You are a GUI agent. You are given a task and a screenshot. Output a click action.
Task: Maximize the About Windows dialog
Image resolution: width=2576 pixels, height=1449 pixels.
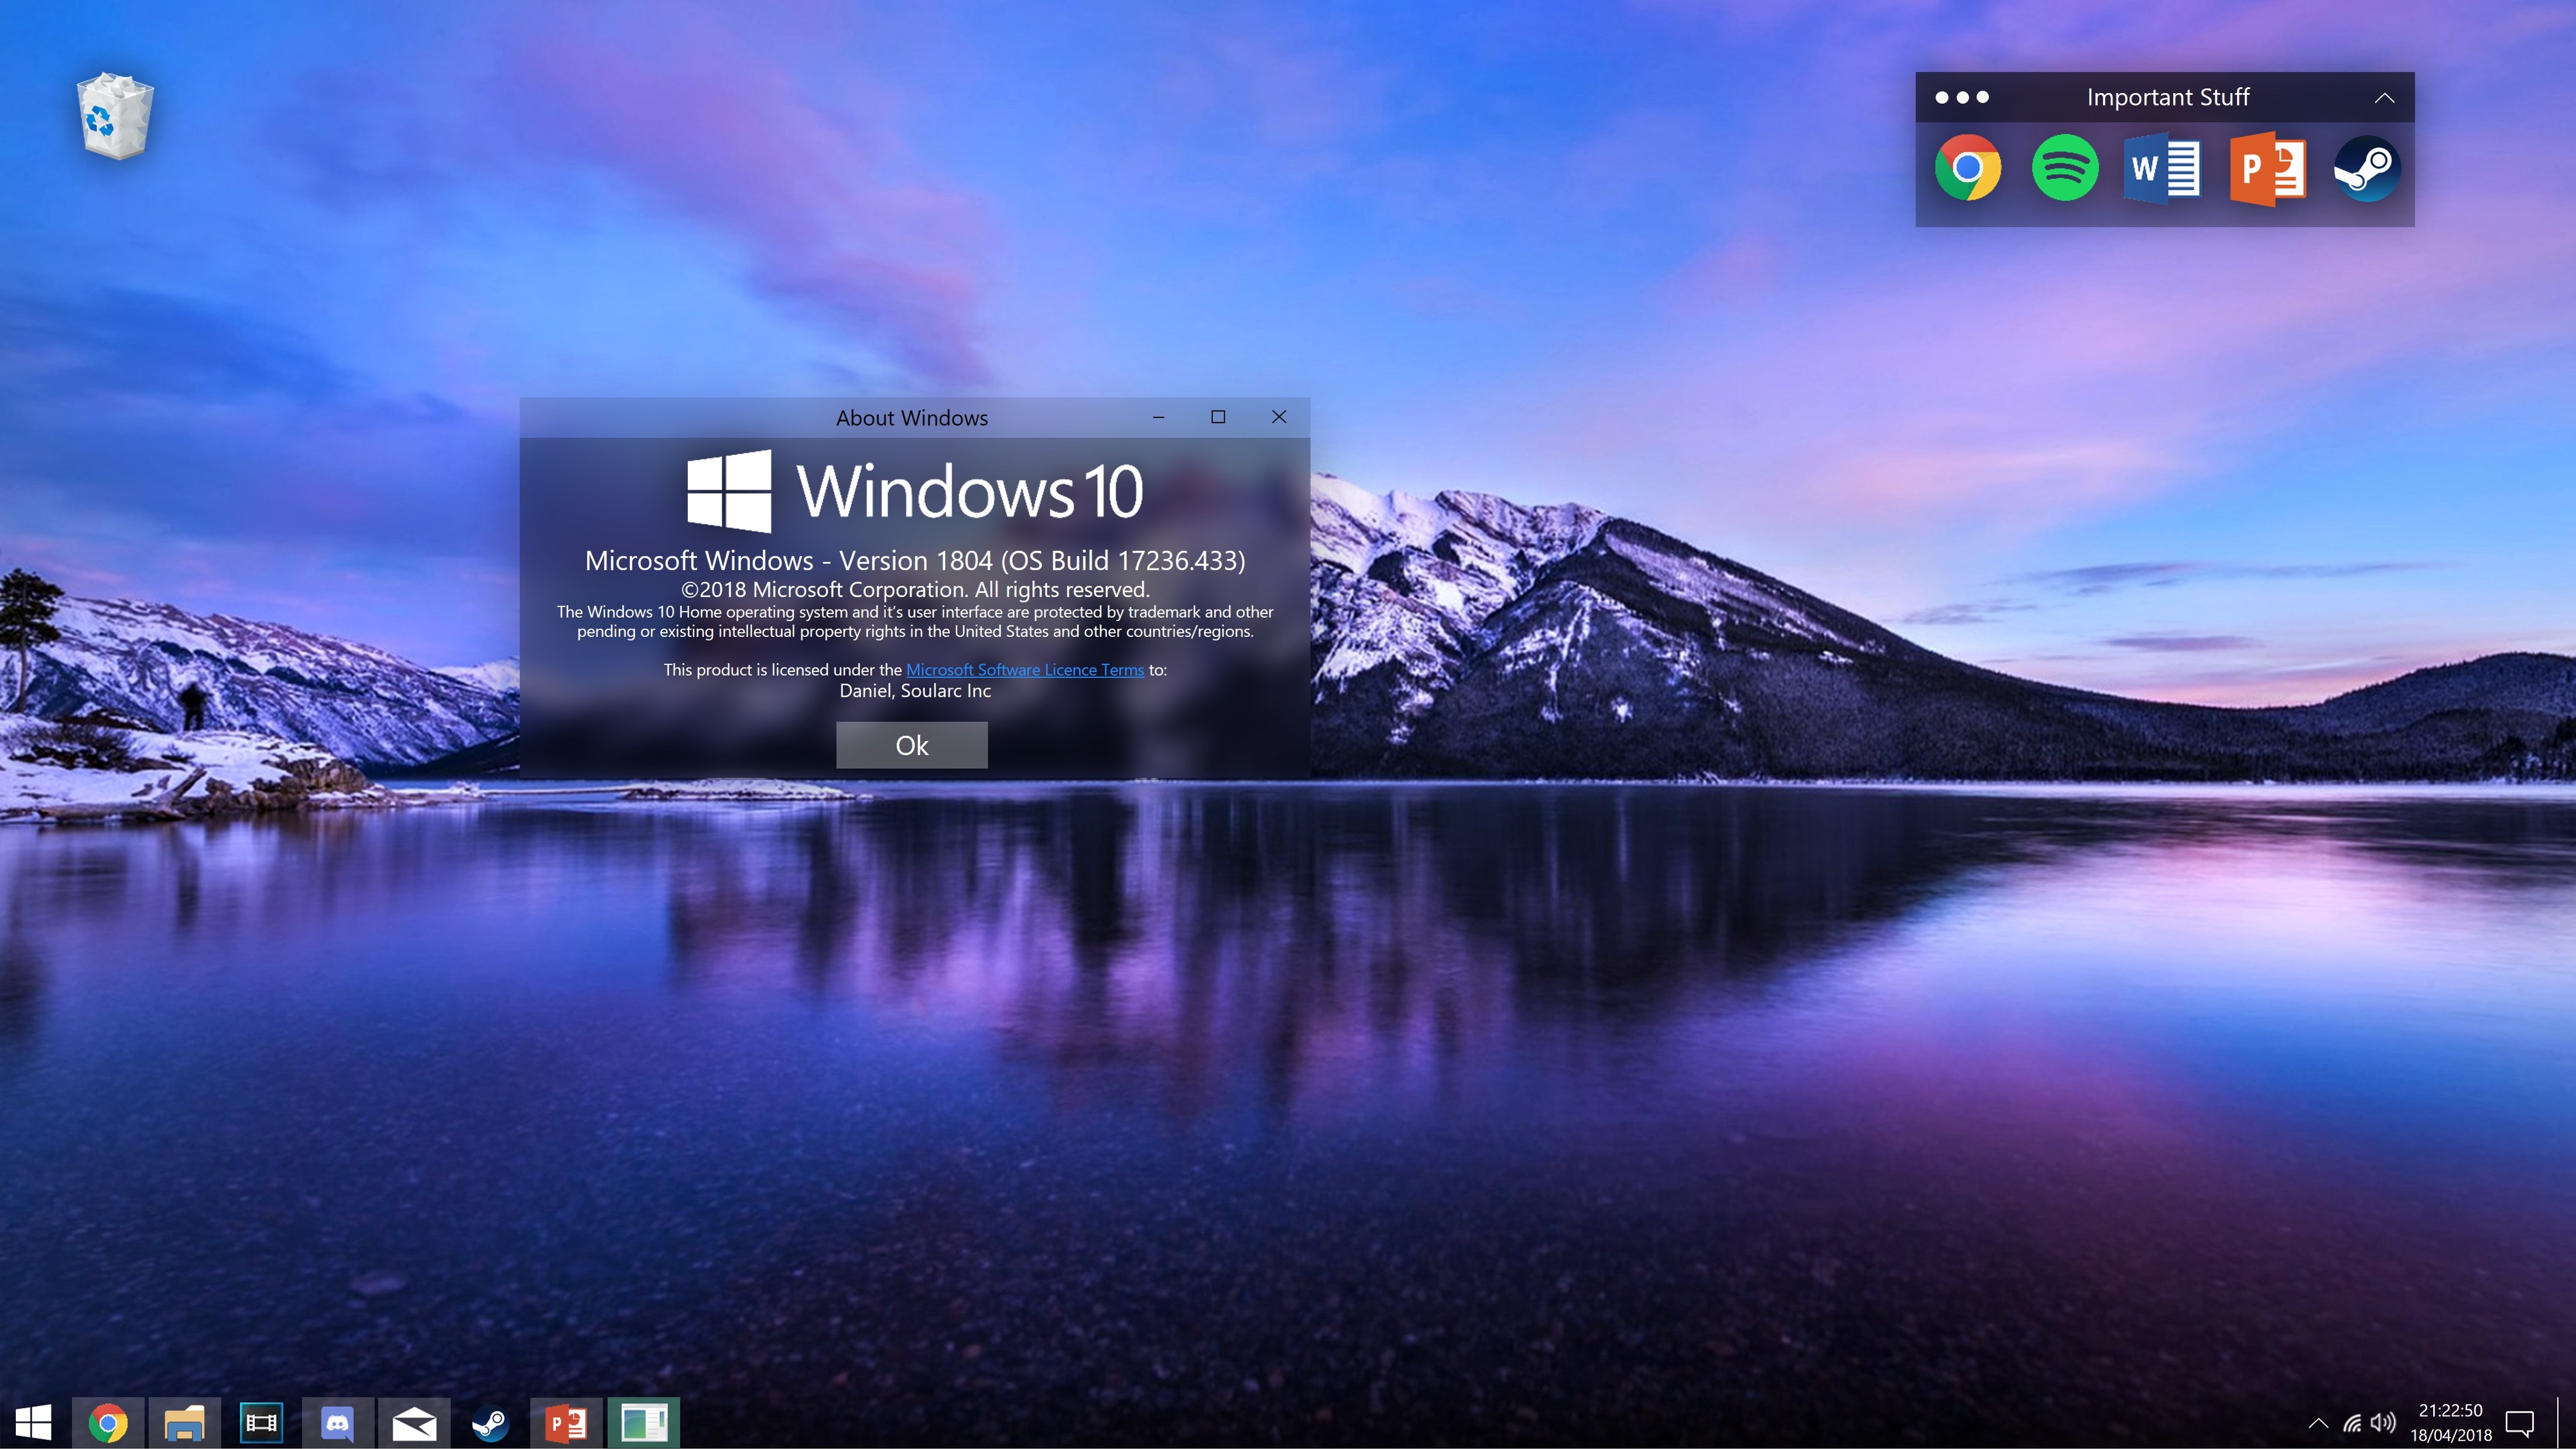point(1218,417)
